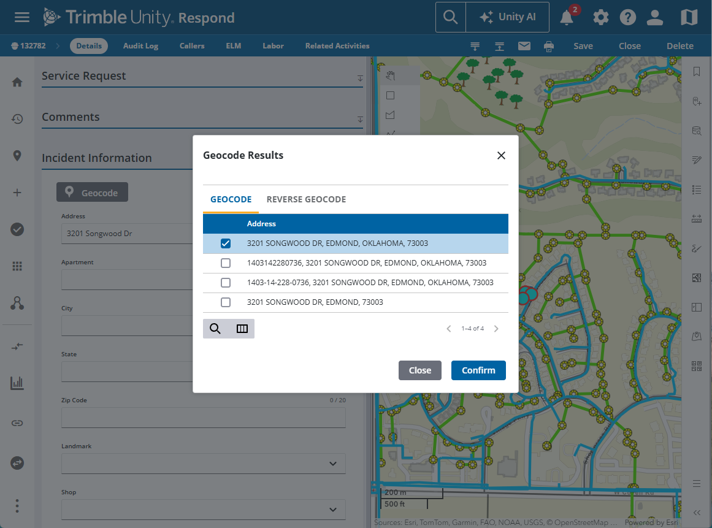Open the map view icon in header
712x528 pixels.
689,17
